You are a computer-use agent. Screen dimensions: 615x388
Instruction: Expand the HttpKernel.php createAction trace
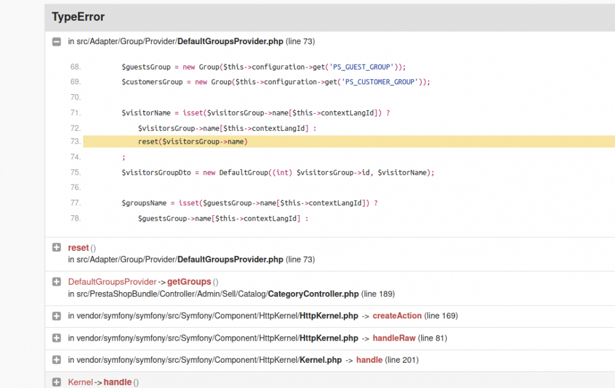pos(57,316)
